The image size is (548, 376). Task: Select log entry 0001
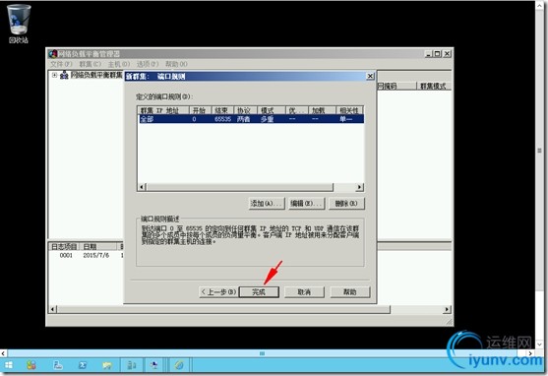coord(66,255)
